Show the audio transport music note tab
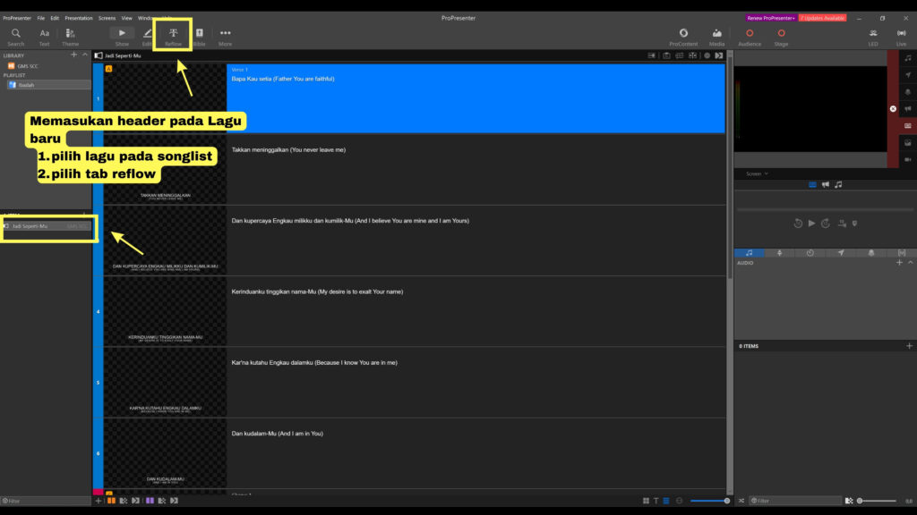The width and height of the screenshot is (917, 515). pos(838,184)
